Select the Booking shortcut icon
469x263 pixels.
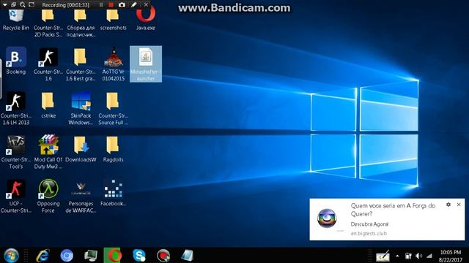click(16, 61)
